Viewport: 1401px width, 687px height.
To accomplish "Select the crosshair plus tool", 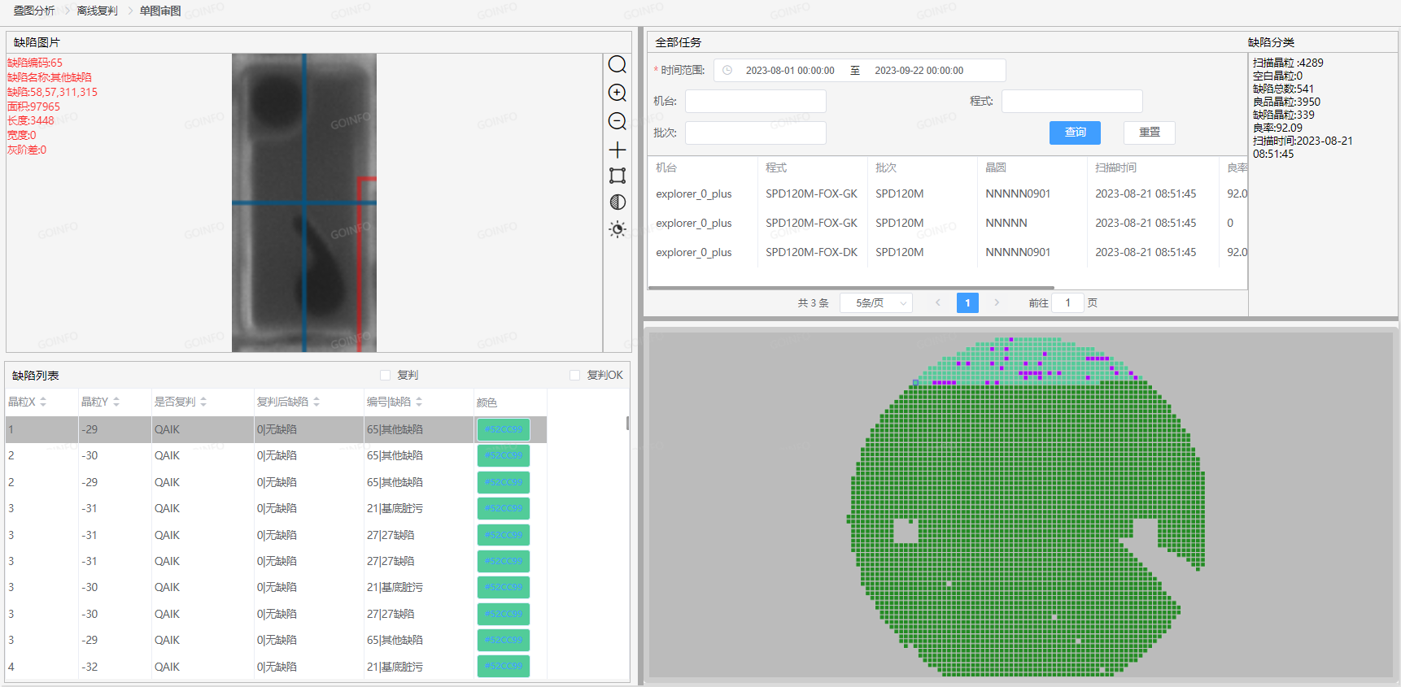I will (618, 150).
